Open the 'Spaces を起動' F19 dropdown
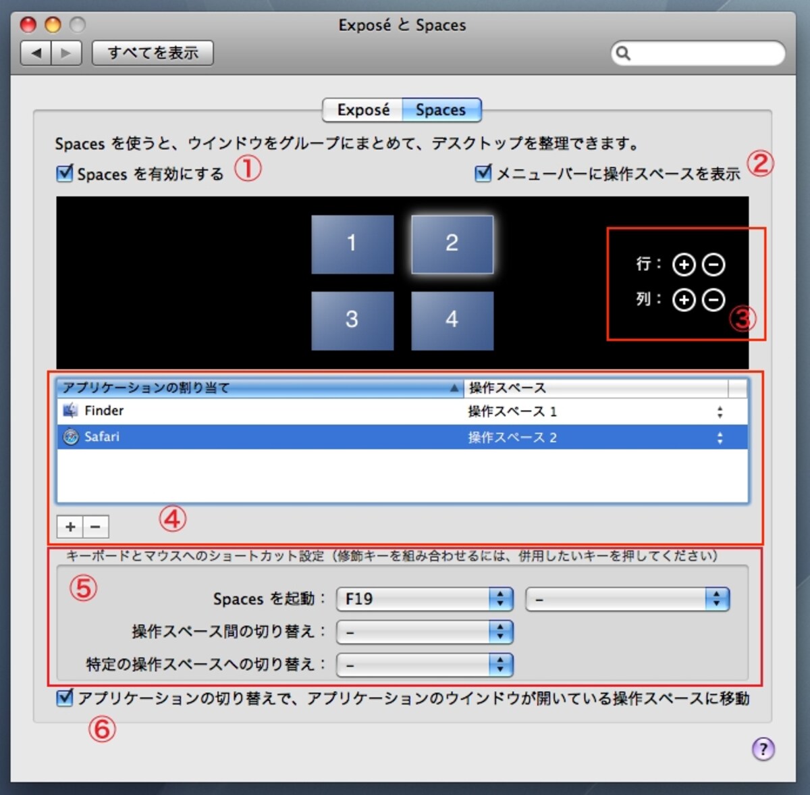Screen dimensions: 810x795 (x=425, y=598)
